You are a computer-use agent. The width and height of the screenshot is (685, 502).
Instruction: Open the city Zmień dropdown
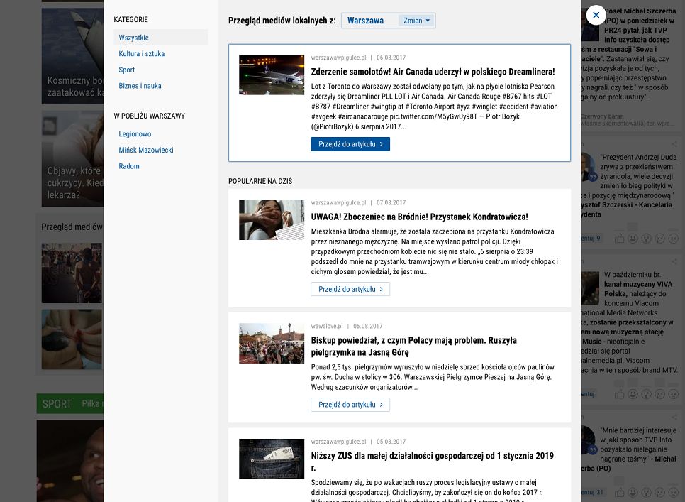(x=416, y=21)
